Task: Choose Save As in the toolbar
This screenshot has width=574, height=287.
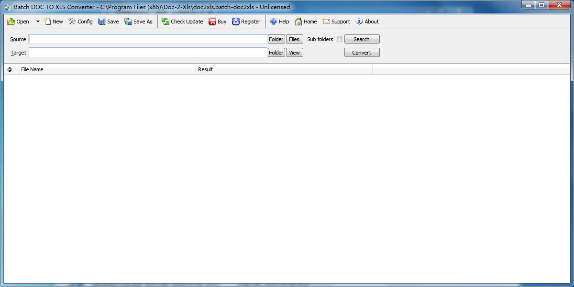Action: click(x=138, y=22)
